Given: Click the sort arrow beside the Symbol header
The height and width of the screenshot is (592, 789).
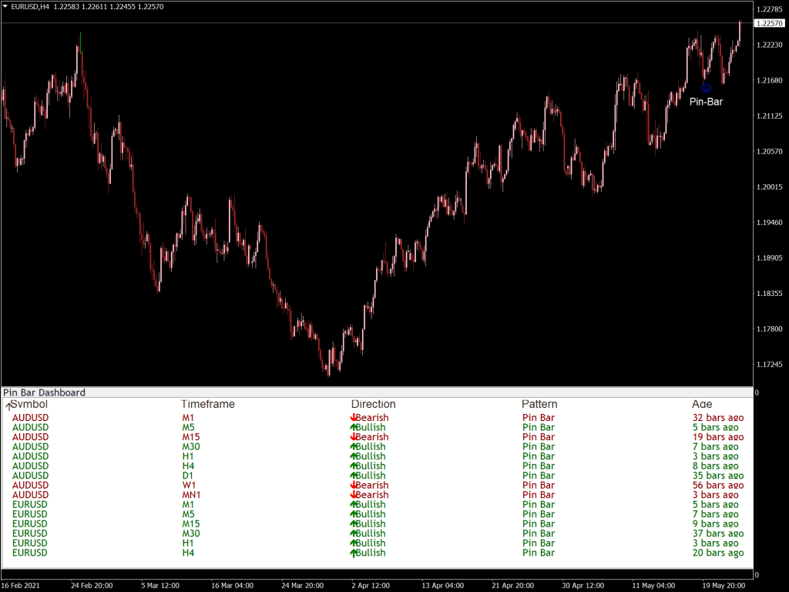Looking at the screenshot, I should 8,404.
